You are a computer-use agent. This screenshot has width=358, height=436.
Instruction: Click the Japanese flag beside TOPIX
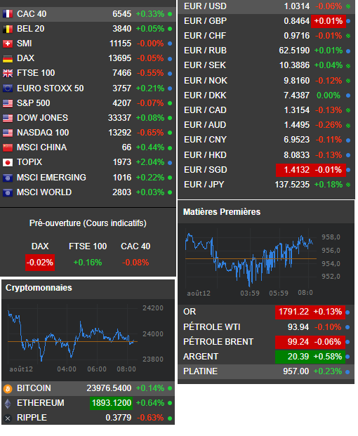point(8,162)
